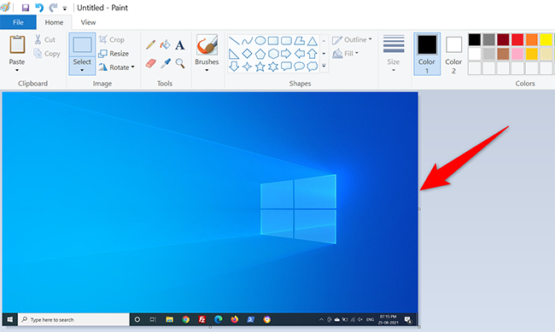The height and width of the screenshot is (332, 555).
Task: Undo the last action
Action: (x=39, y=8)
